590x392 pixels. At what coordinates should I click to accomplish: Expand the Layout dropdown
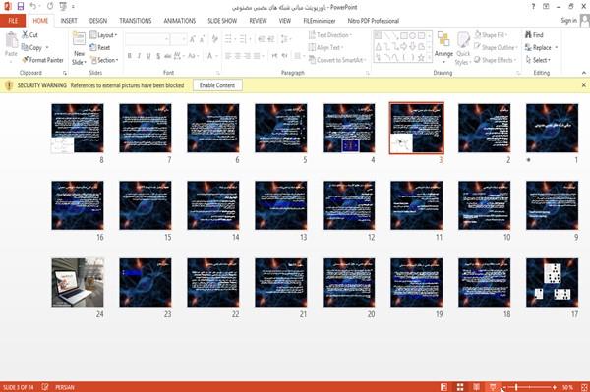tap(104, 35)
